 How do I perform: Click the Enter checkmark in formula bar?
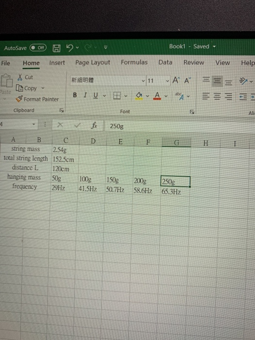coord(77,125)
